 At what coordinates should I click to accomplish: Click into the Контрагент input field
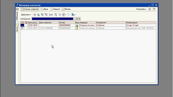click(x=52, y=19)
